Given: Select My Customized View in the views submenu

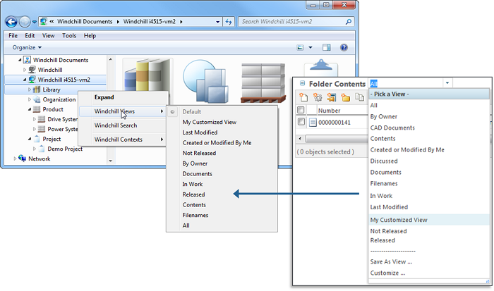Looking at the screenshot, I should click(x=210, y=122).
